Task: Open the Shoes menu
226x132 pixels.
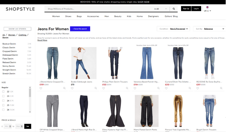Action: (68, 16)
